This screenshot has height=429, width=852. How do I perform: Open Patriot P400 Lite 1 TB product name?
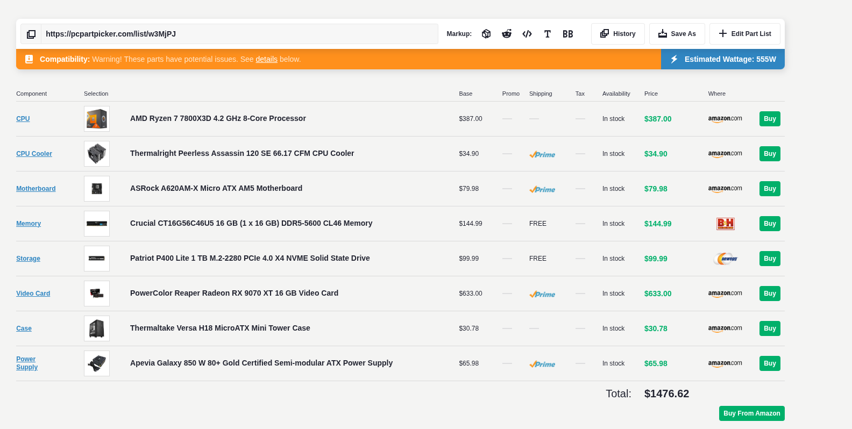250,258
